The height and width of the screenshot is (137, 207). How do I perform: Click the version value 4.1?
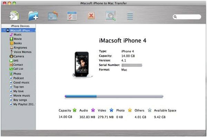tap(124, 60)
